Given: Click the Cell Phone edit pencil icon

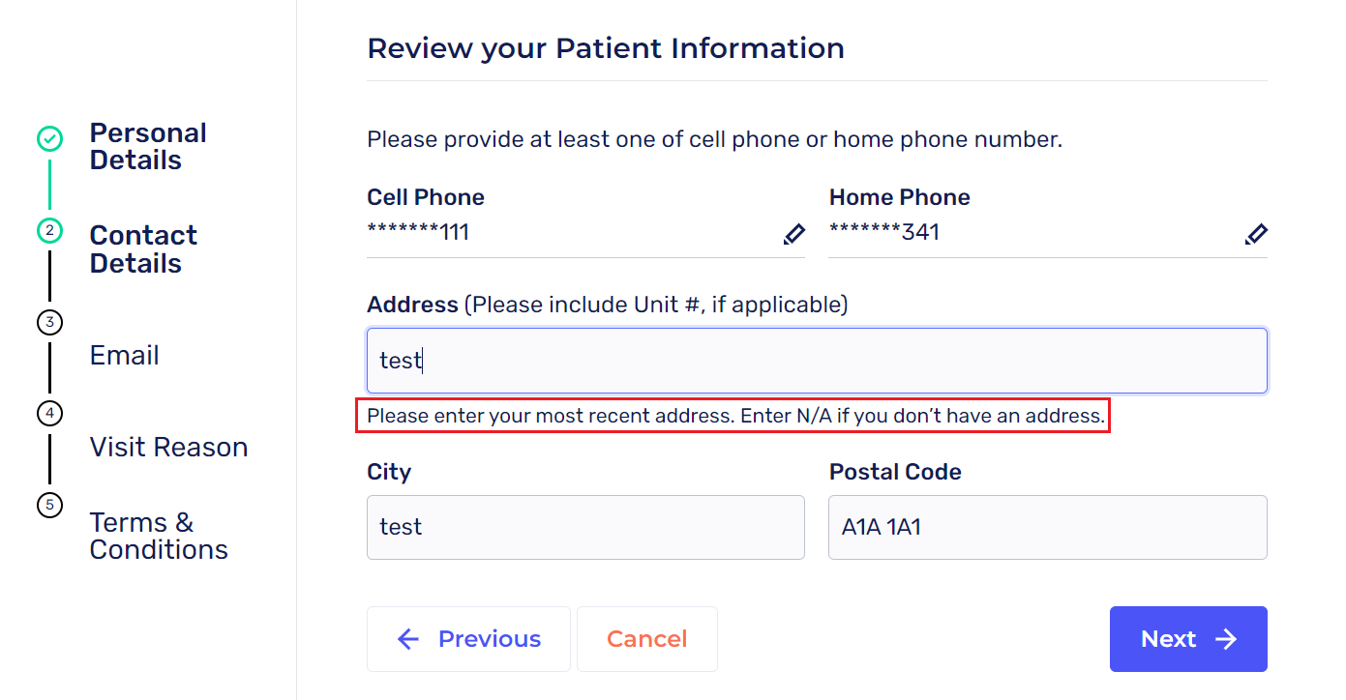Looking at the screenshot, I should (793, 235).
